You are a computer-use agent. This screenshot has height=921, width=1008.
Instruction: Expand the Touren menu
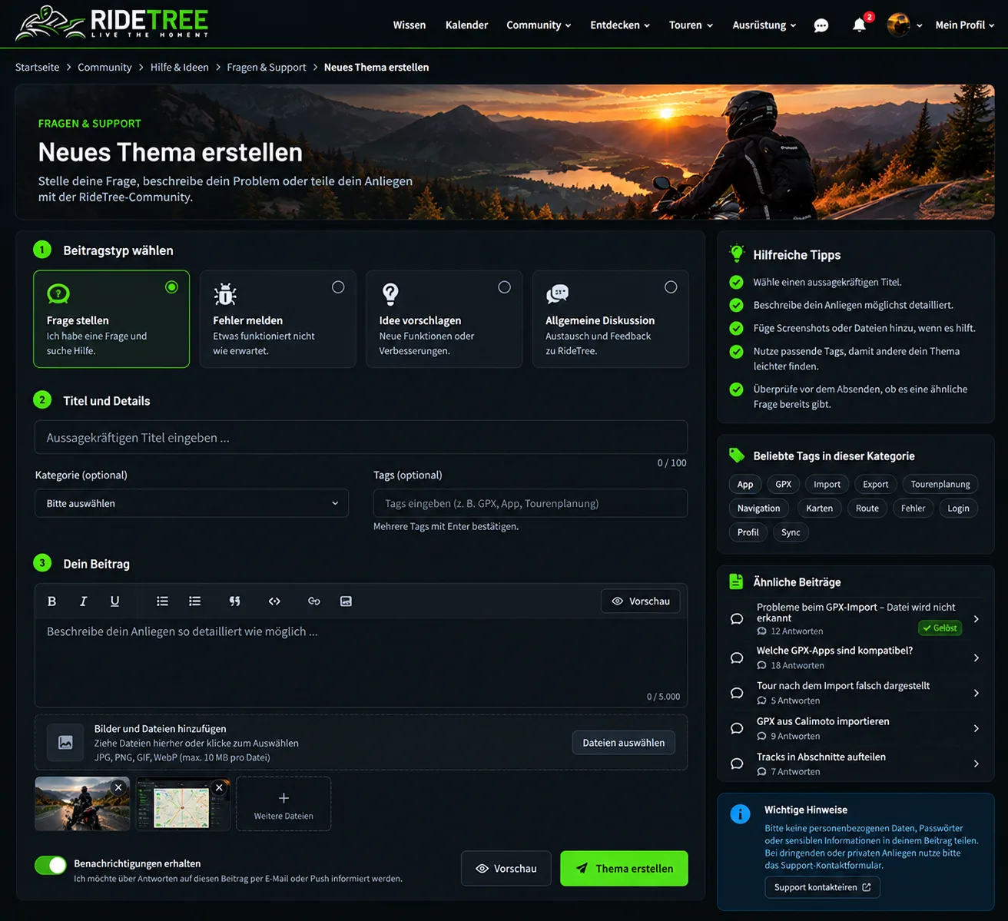coord(691,25)
